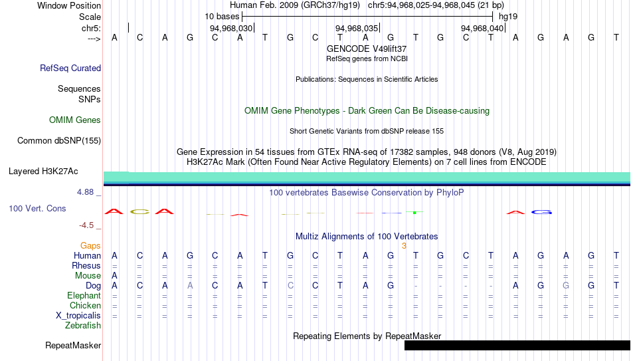Click the Mouse row label in alignment
The image size is (631, 361).
pyautogui.click(x=88, y=276)
